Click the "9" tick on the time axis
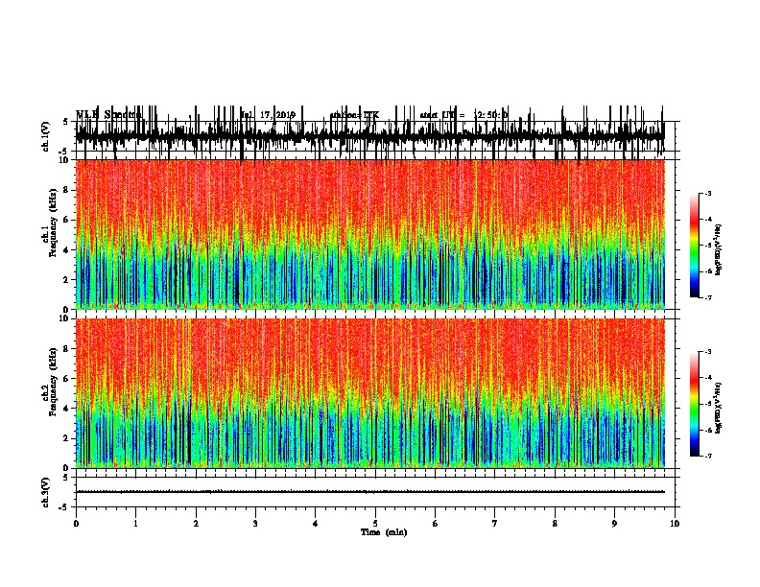The height and width of the screenshot is (587, 760). pos(614,524)
